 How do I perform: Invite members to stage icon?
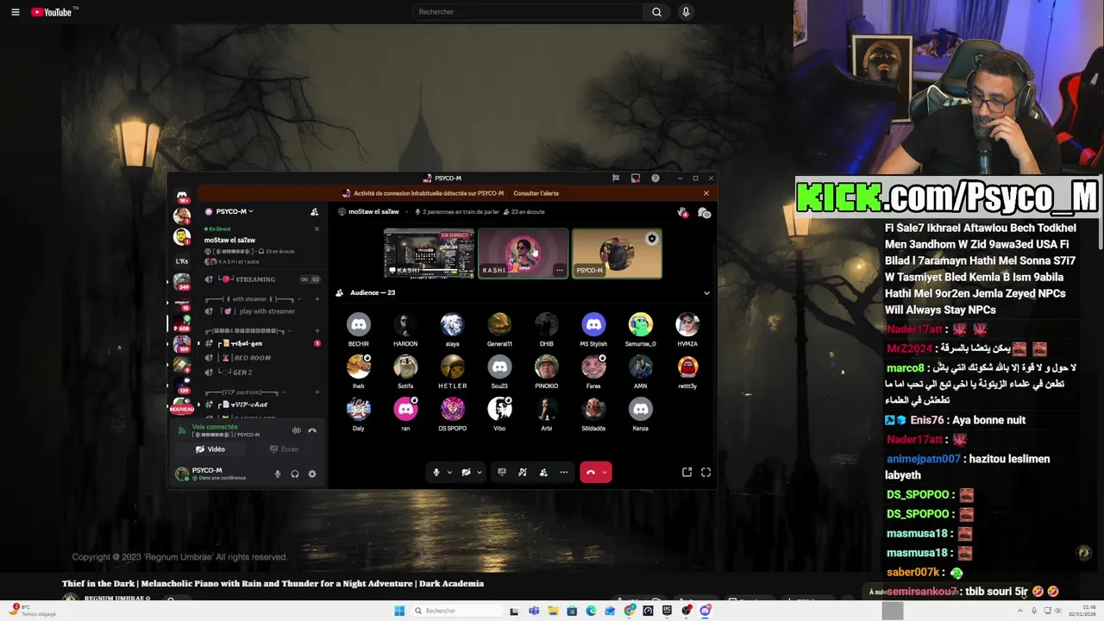(x=543, y=473)
